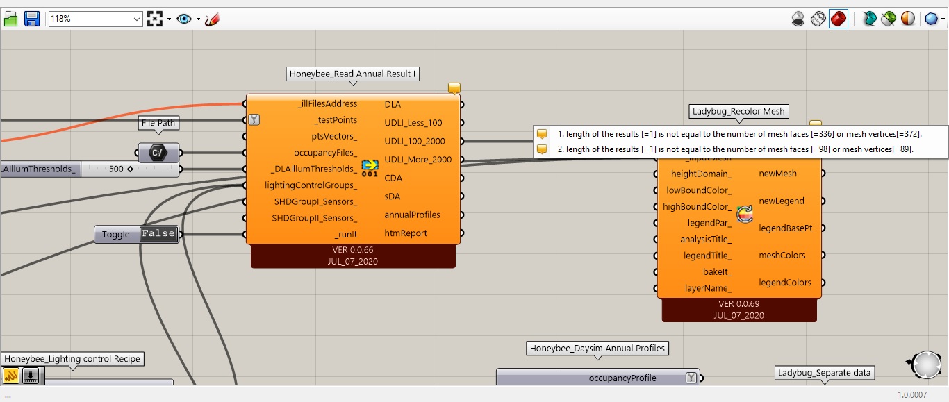Open a Grasshopper file with the folder icon
The height and width of the screenshot is (402, 949).
pyautogui.click(x=10, y=19)
